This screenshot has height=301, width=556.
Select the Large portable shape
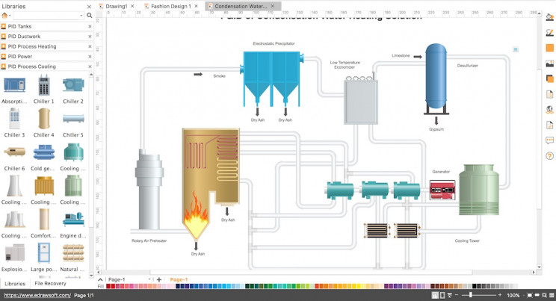tap(44, 253)
